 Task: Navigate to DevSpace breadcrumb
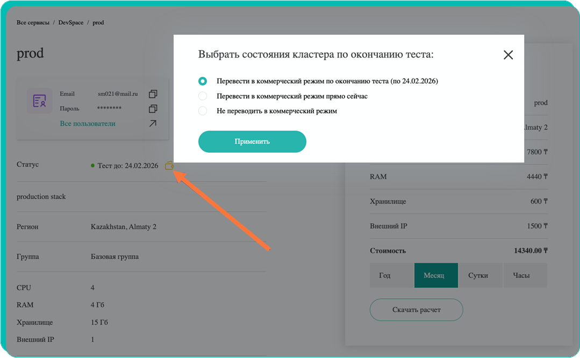[x=71, y=23]
